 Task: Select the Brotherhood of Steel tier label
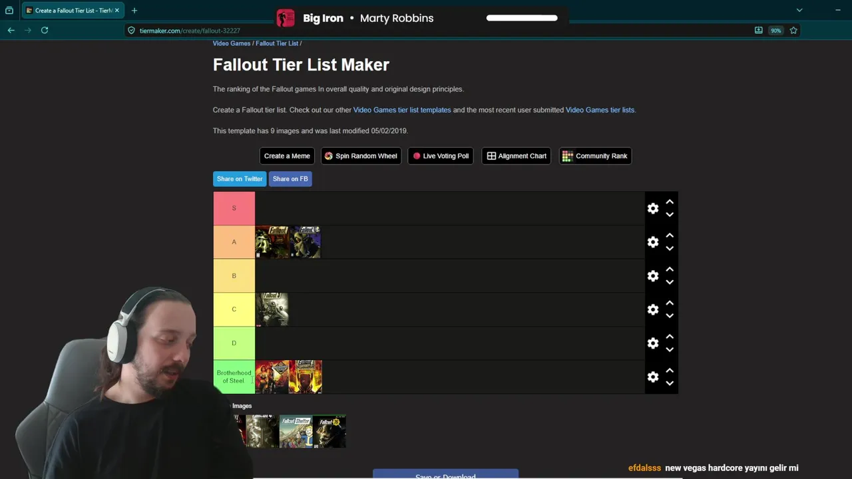pos(234,377)
